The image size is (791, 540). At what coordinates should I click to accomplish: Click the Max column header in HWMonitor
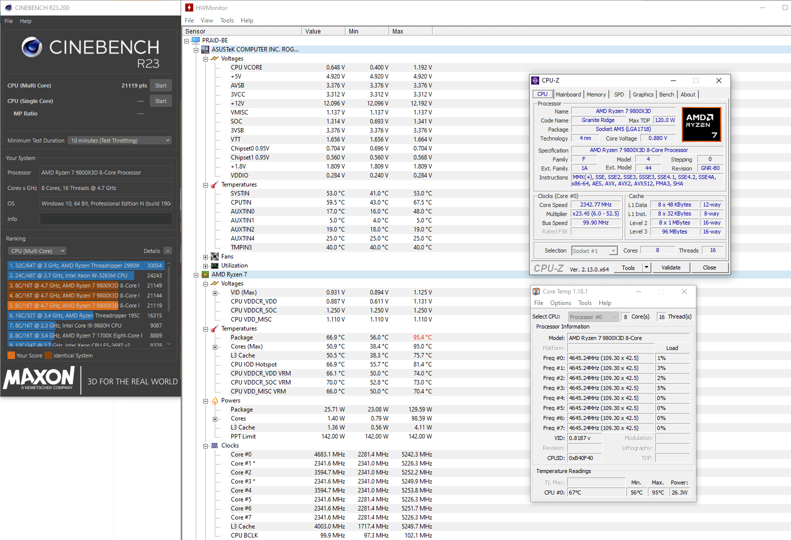411,31
